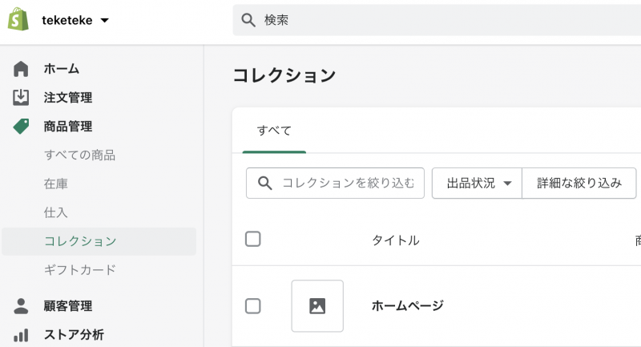Check the ホームページ collection row checkbox

253,305
